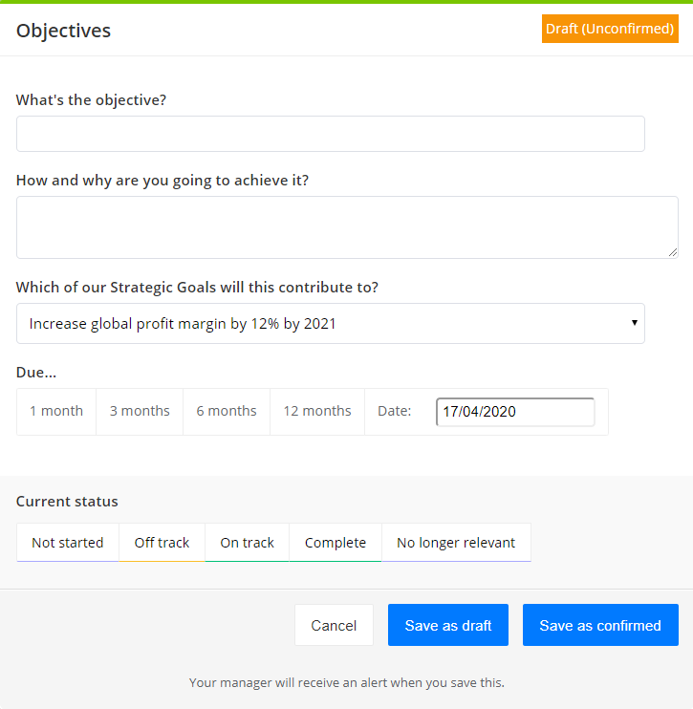Click Save as confirmed
This screenshot has height=709, width=693.
click(x=600, y=625)
